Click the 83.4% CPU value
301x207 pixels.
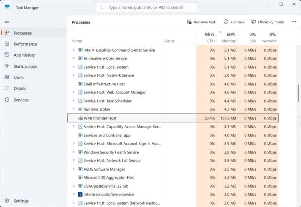click(x=210, y=118)
